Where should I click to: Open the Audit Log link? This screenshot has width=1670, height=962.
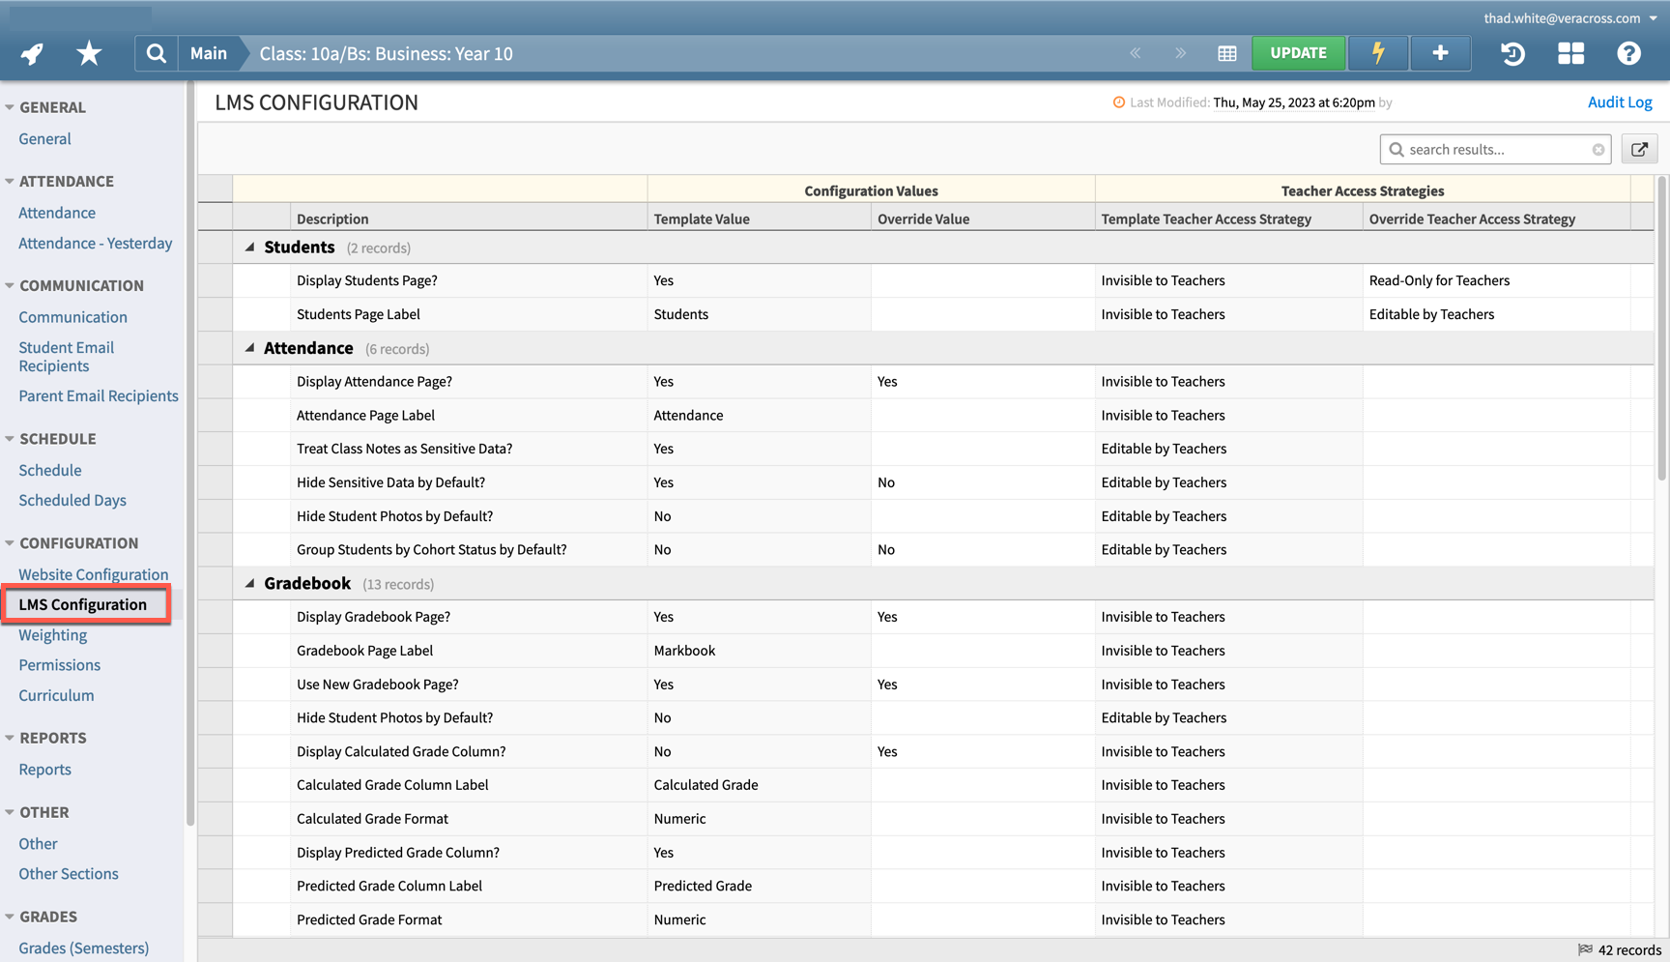[x=1620, y=102]
